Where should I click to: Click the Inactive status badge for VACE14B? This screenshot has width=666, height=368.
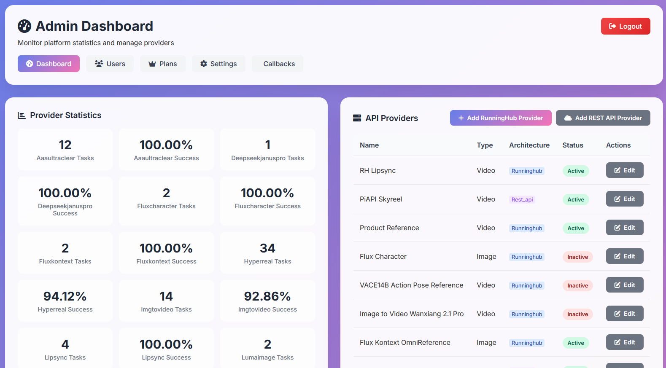[x=577, y=286]
